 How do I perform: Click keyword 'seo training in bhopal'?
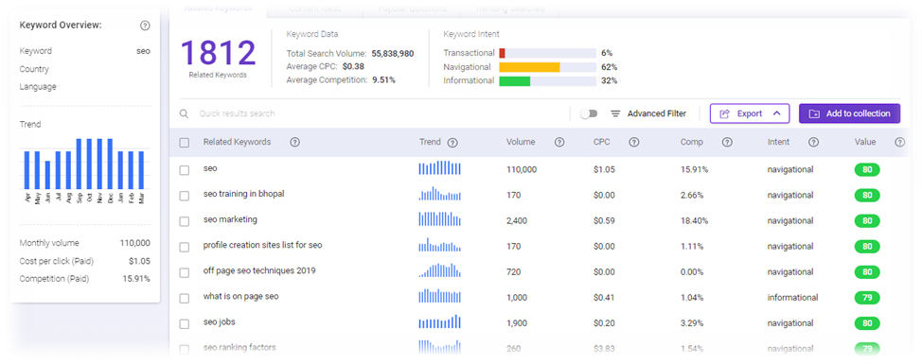(243, 194)
